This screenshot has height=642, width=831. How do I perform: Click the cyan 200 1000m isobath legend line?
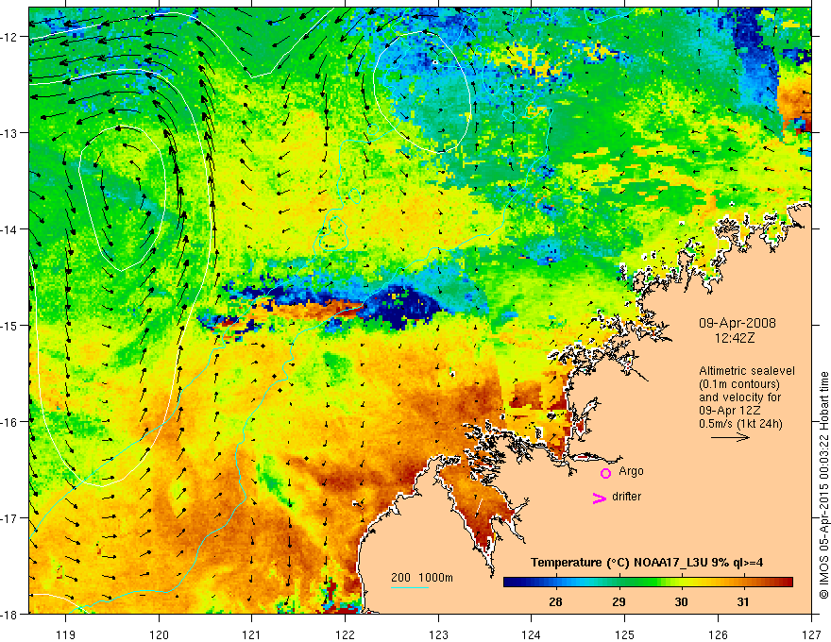[x=410, y=588]
